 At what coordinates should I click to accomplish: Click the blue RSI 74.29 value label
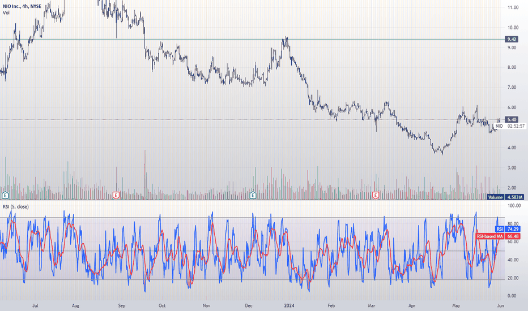point(508,229)
